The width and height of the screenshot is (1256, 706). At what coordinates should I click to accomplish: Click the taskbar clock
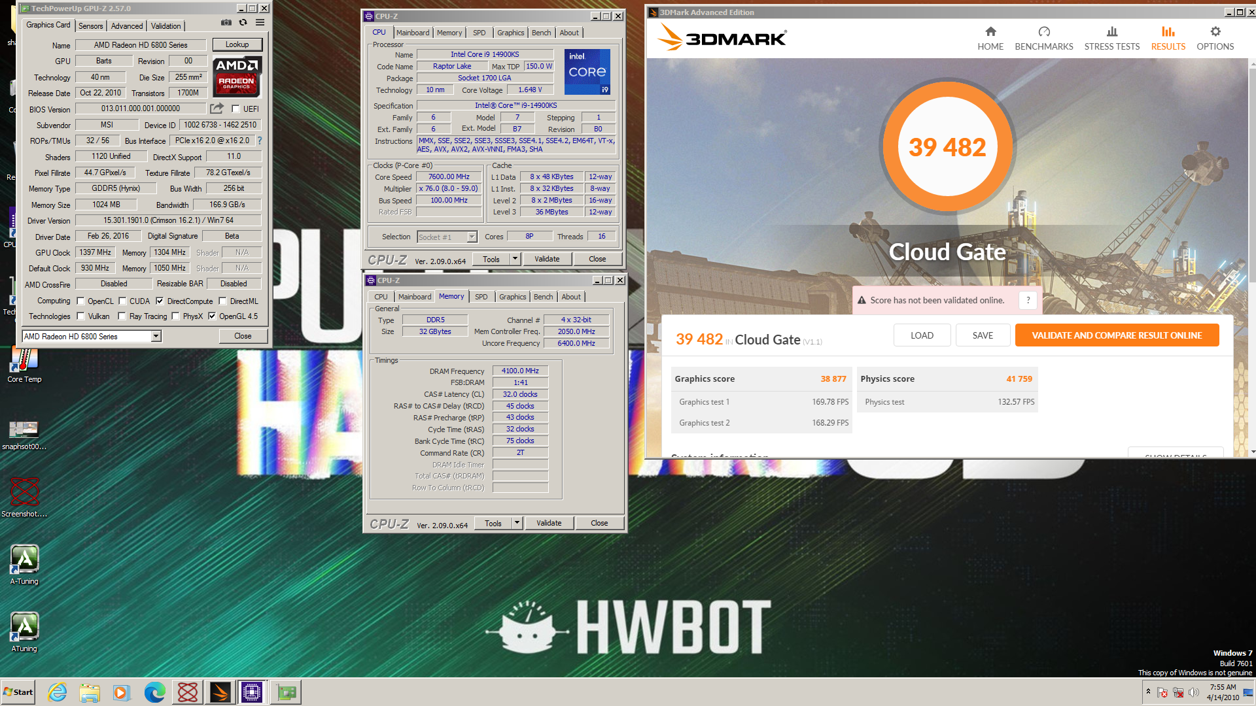[1223, 692]
